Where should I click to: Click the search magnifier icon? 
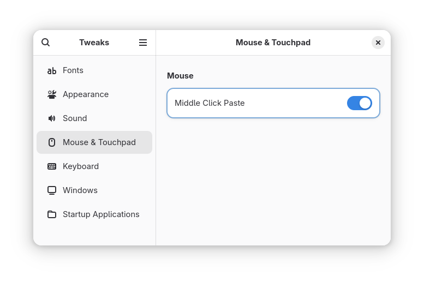[46, 43]
